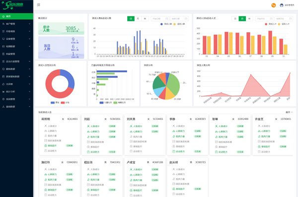The width and height of the screenshot is (298, 197).
Task: Collapse the 当前测试人员 panel via 展开
Action: pos(289,112)
